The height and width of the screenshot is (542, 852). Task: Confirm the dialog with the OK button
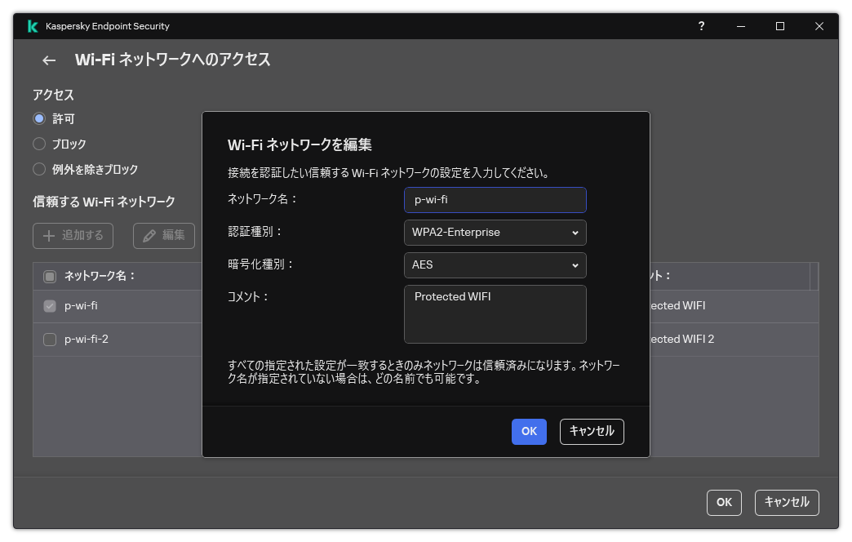click(529, 432)
